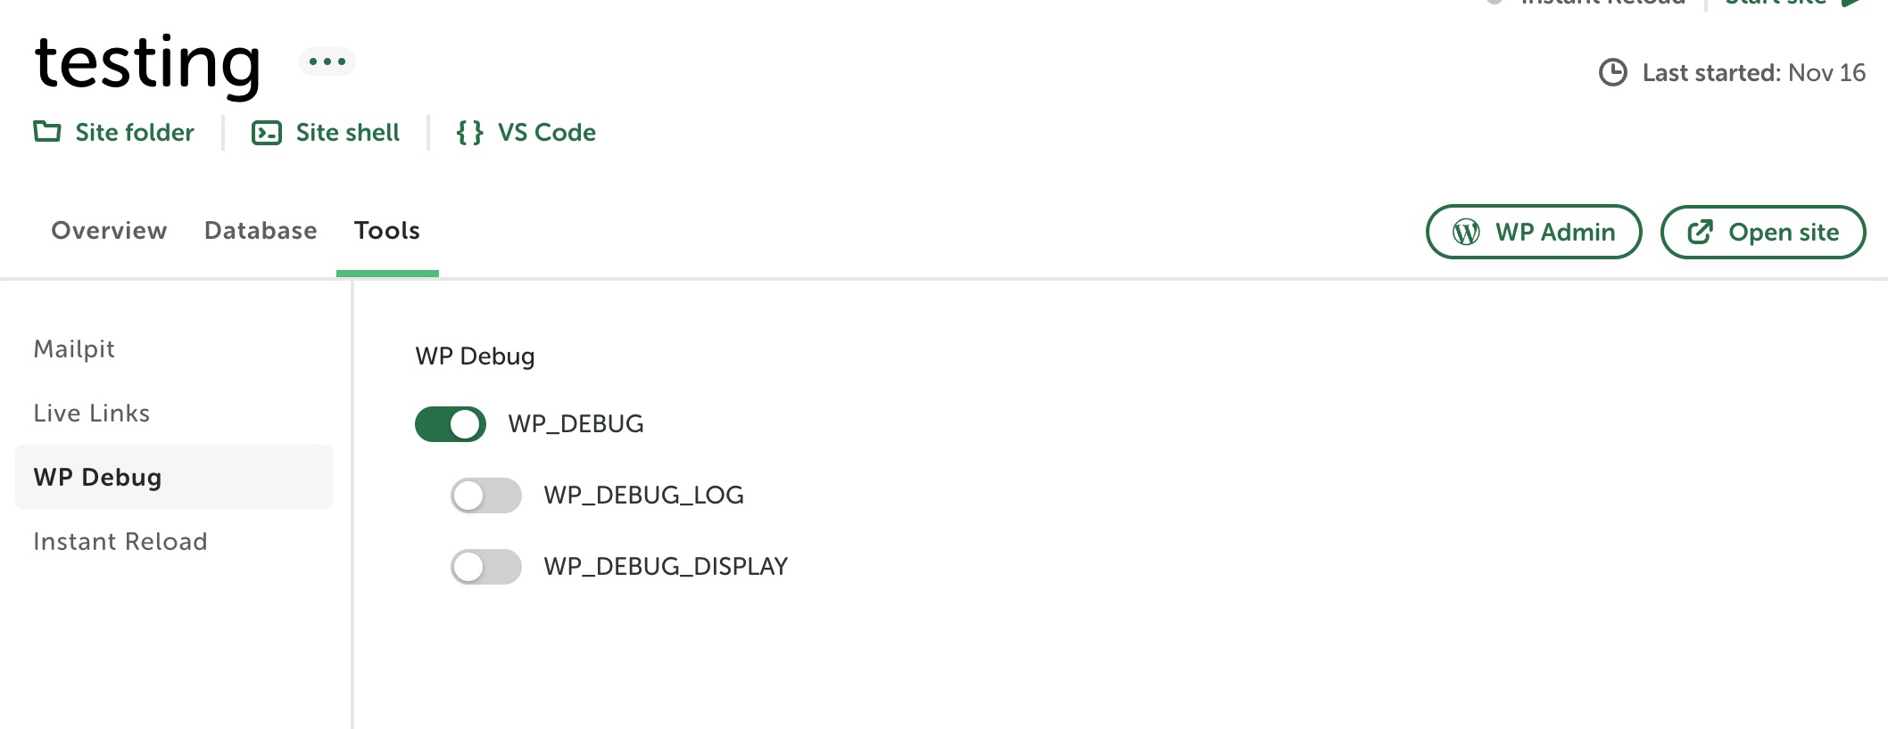Click the clock icon beside Last started
This screenshot has height=729, width=1888.
tap(1612, 72)
